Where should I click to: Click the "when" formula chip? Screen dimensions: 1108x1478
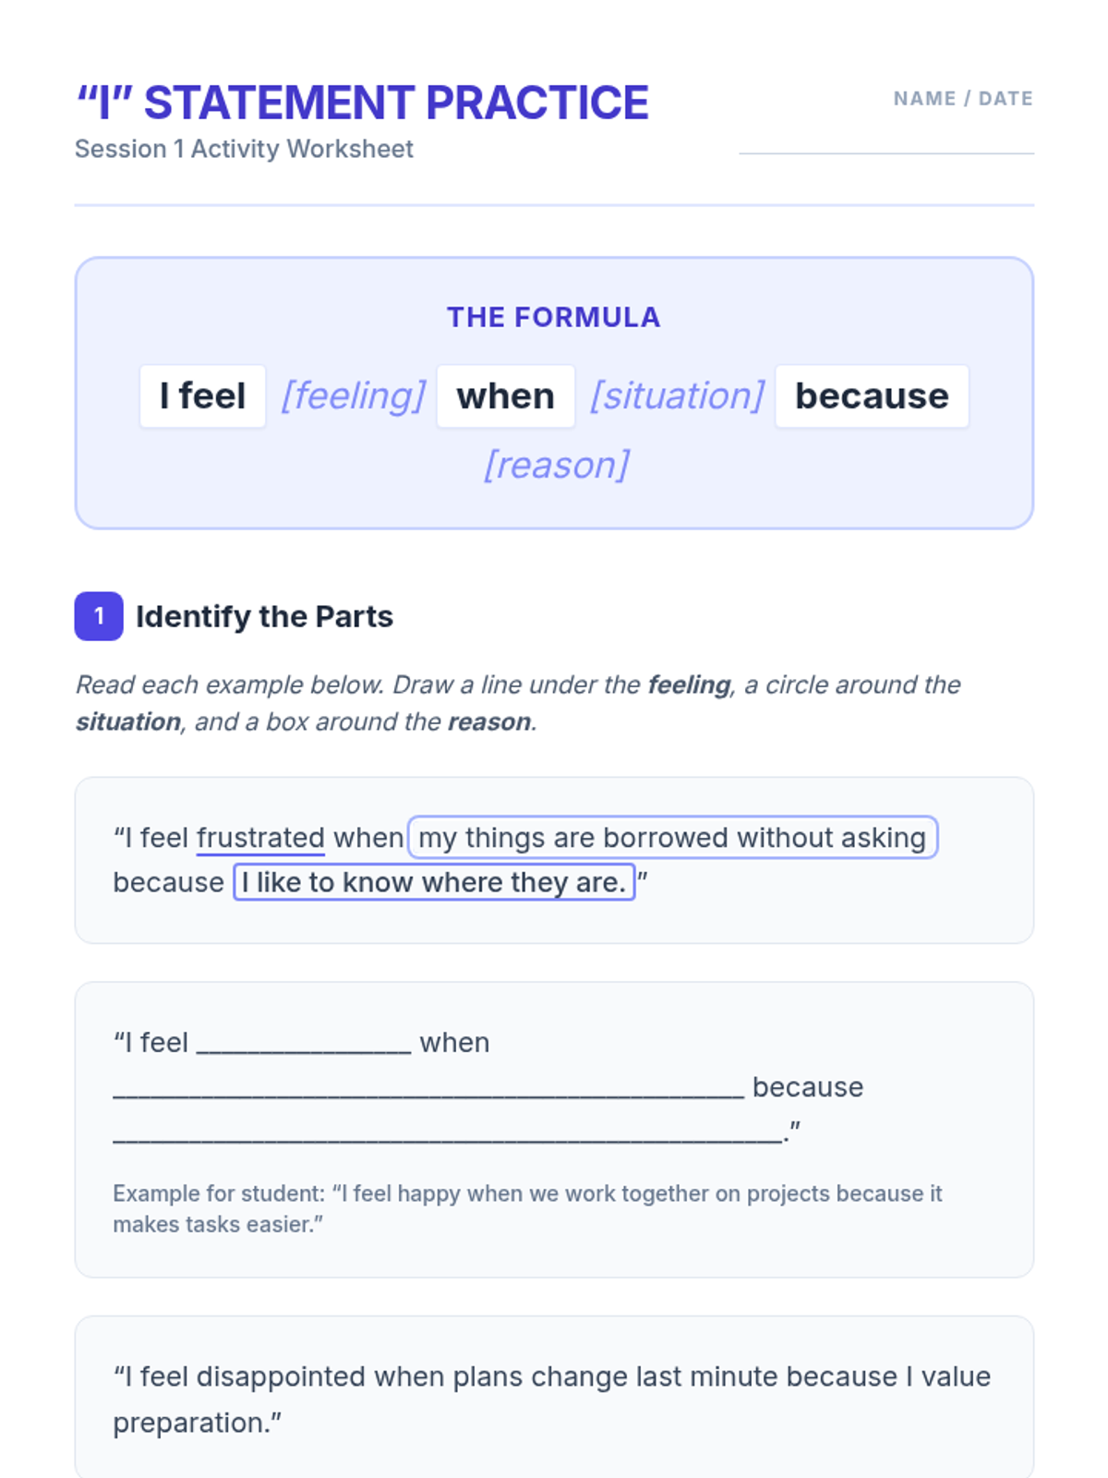505,396
